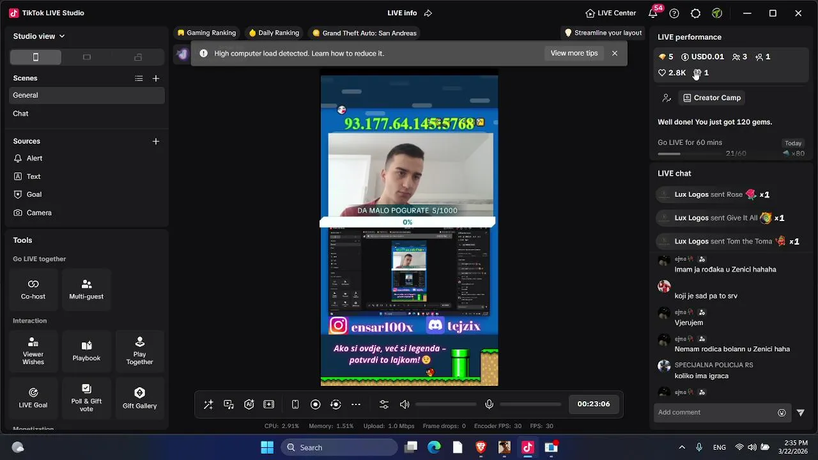Viewport: 818px width, 460px height.
Task: Open the Co-host tool
Action: (x=33, y=289)
